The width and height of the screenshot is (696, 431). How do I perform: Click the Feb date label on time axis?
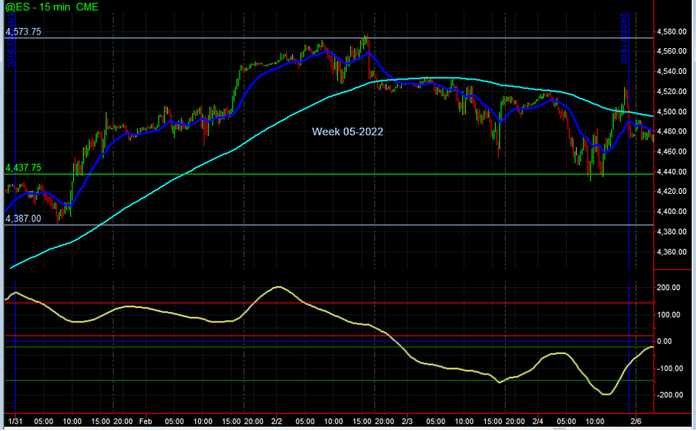(145, 421)
